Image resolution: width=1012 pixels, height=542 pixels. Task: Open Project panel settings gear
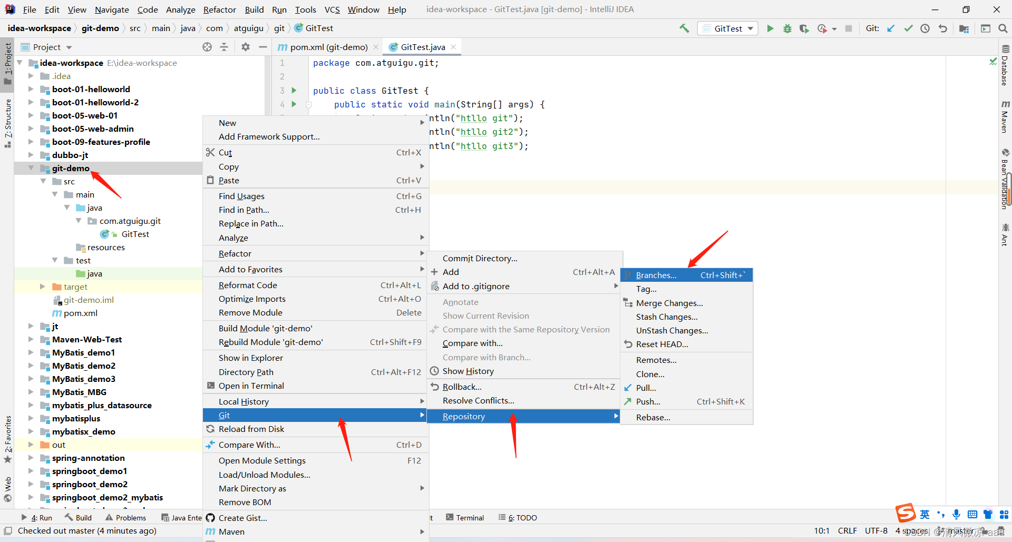tap(246, 47)
